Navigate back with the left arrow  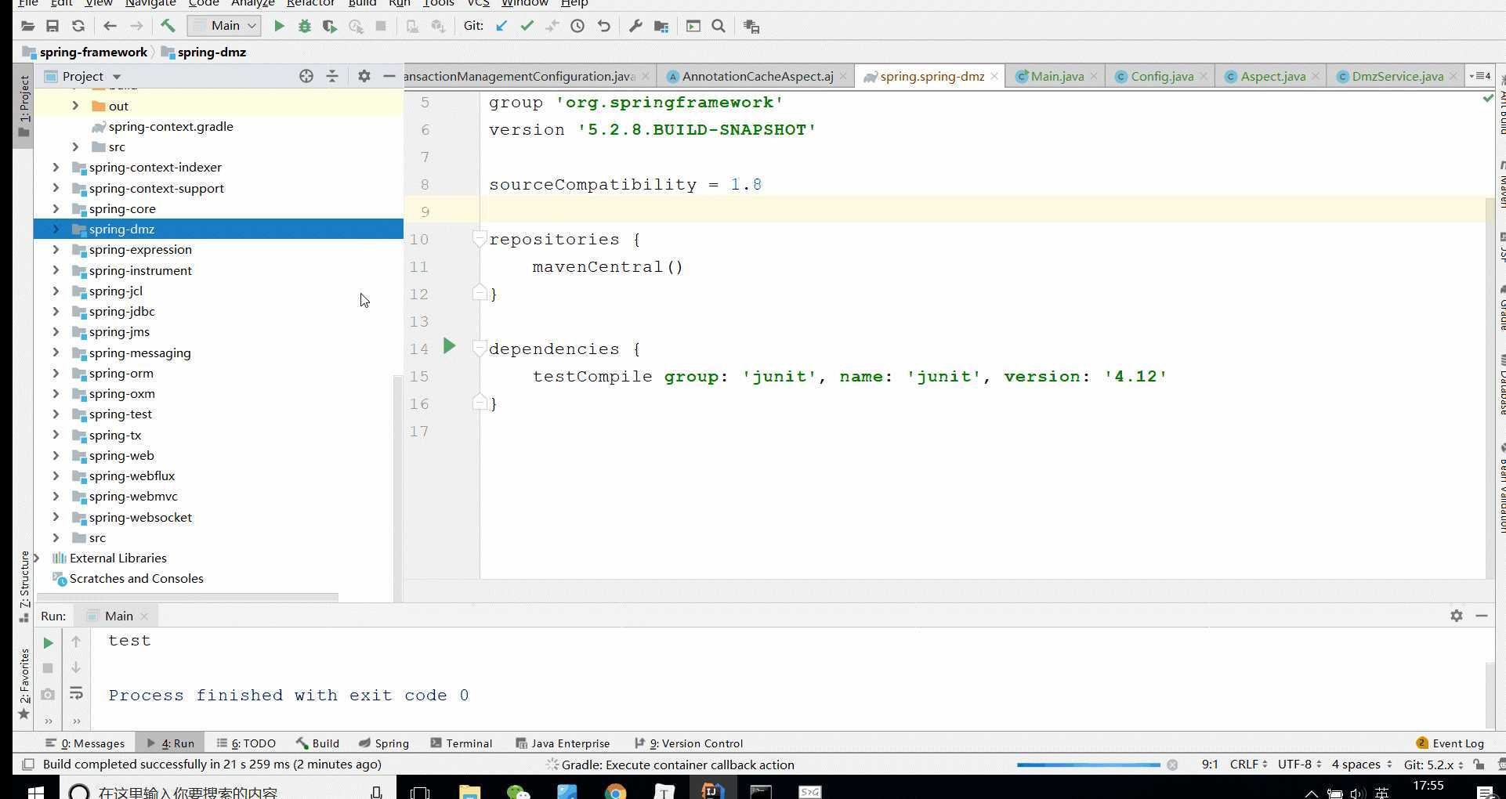(110, 26)
